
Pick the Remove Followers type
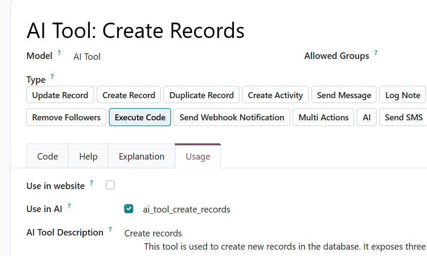click(x=66, y=117)
